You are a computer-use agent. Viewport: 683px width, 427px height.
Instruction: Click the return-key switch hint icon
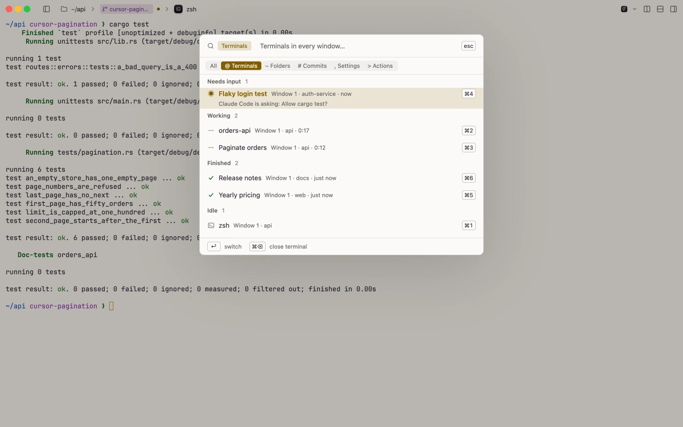click(214, 246)
